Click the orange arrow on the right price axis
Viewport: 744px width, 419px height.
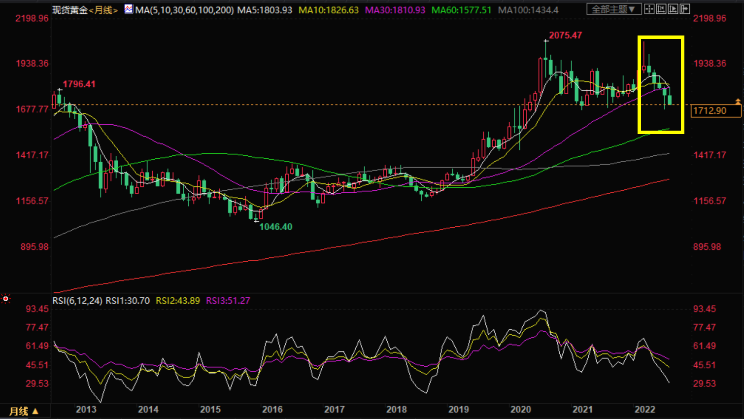coord(738,101)
